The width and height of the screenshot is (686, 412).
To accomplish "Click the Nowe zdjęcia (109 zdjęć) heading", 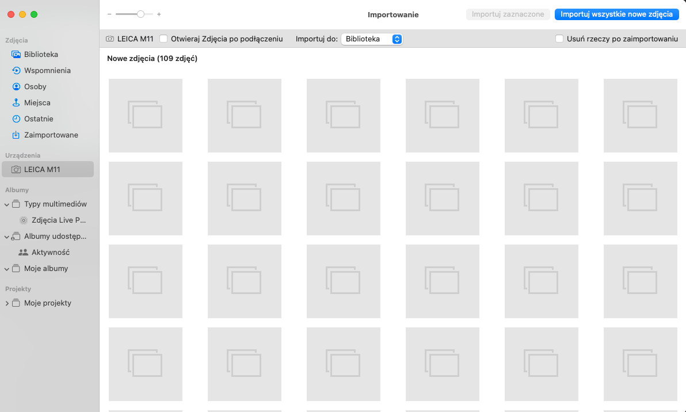I will click(x=153, y=59).
